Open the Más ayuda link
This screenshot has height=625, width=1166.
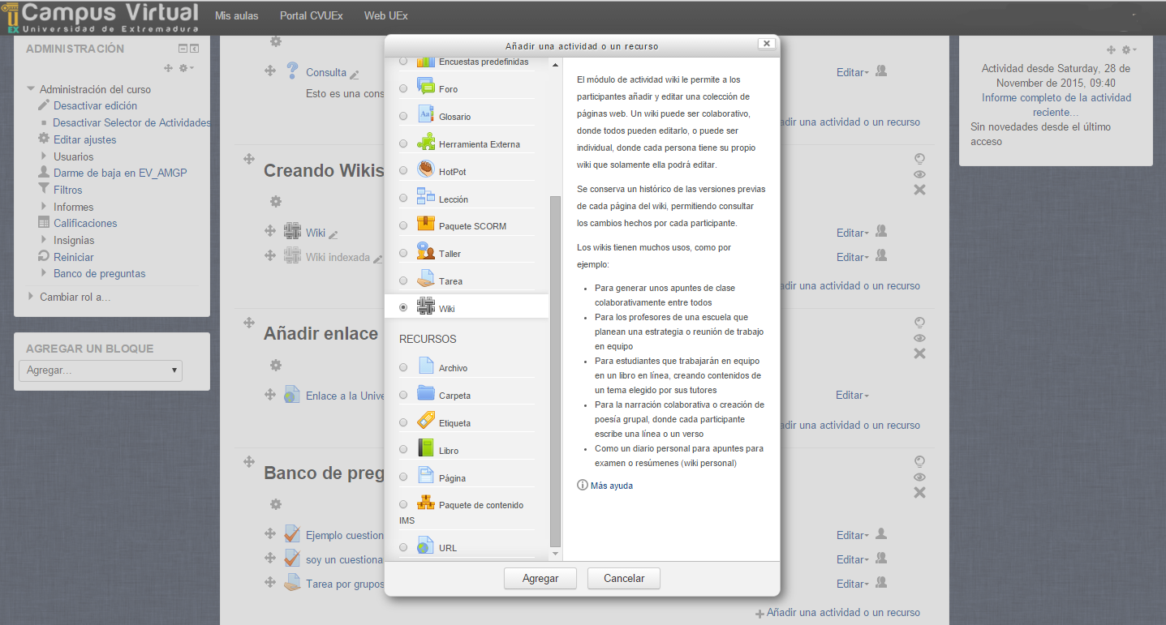(611, 486)
